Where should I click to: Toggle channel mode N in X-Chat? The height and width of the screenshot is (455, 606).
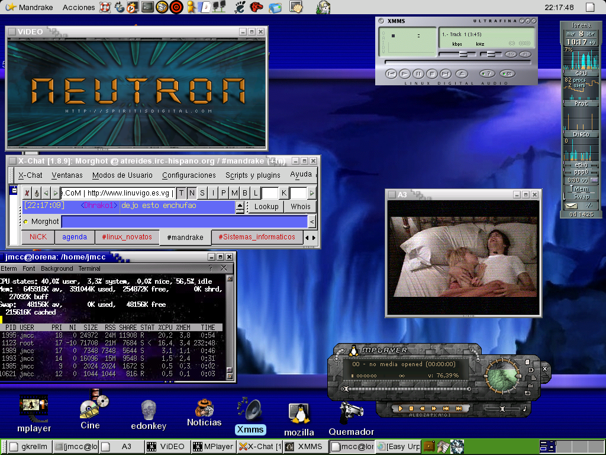(x=192, y=193)
